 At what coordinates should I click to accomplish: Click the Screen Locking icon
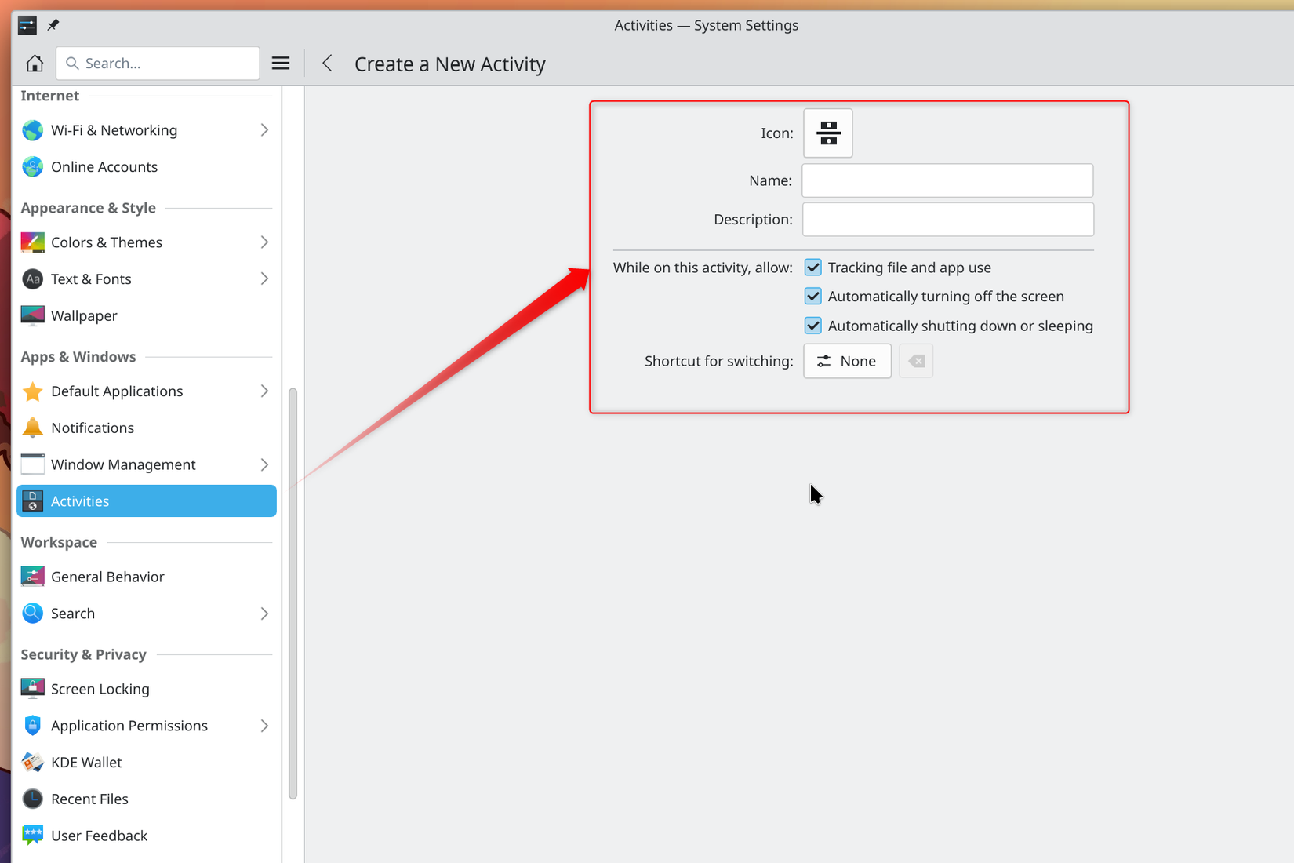coord(32,688)
